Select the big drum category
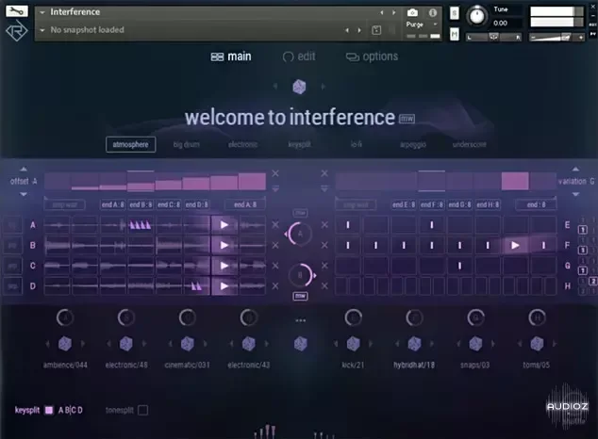 click(186, 145)
